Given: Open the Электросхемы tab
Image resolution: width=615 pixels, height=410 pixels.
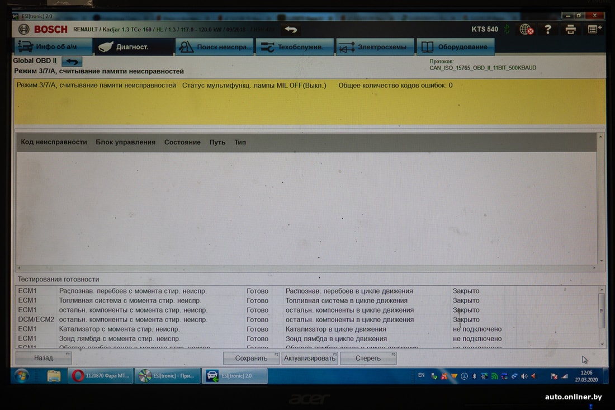Looking at the screenshot, I should coord(375,46).
